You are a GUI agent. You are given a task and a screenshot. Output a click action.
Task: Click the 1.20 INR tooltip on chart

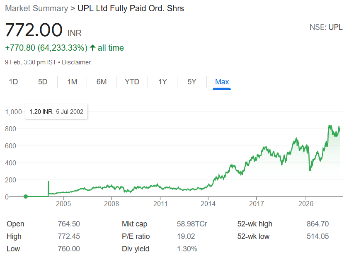56,112
